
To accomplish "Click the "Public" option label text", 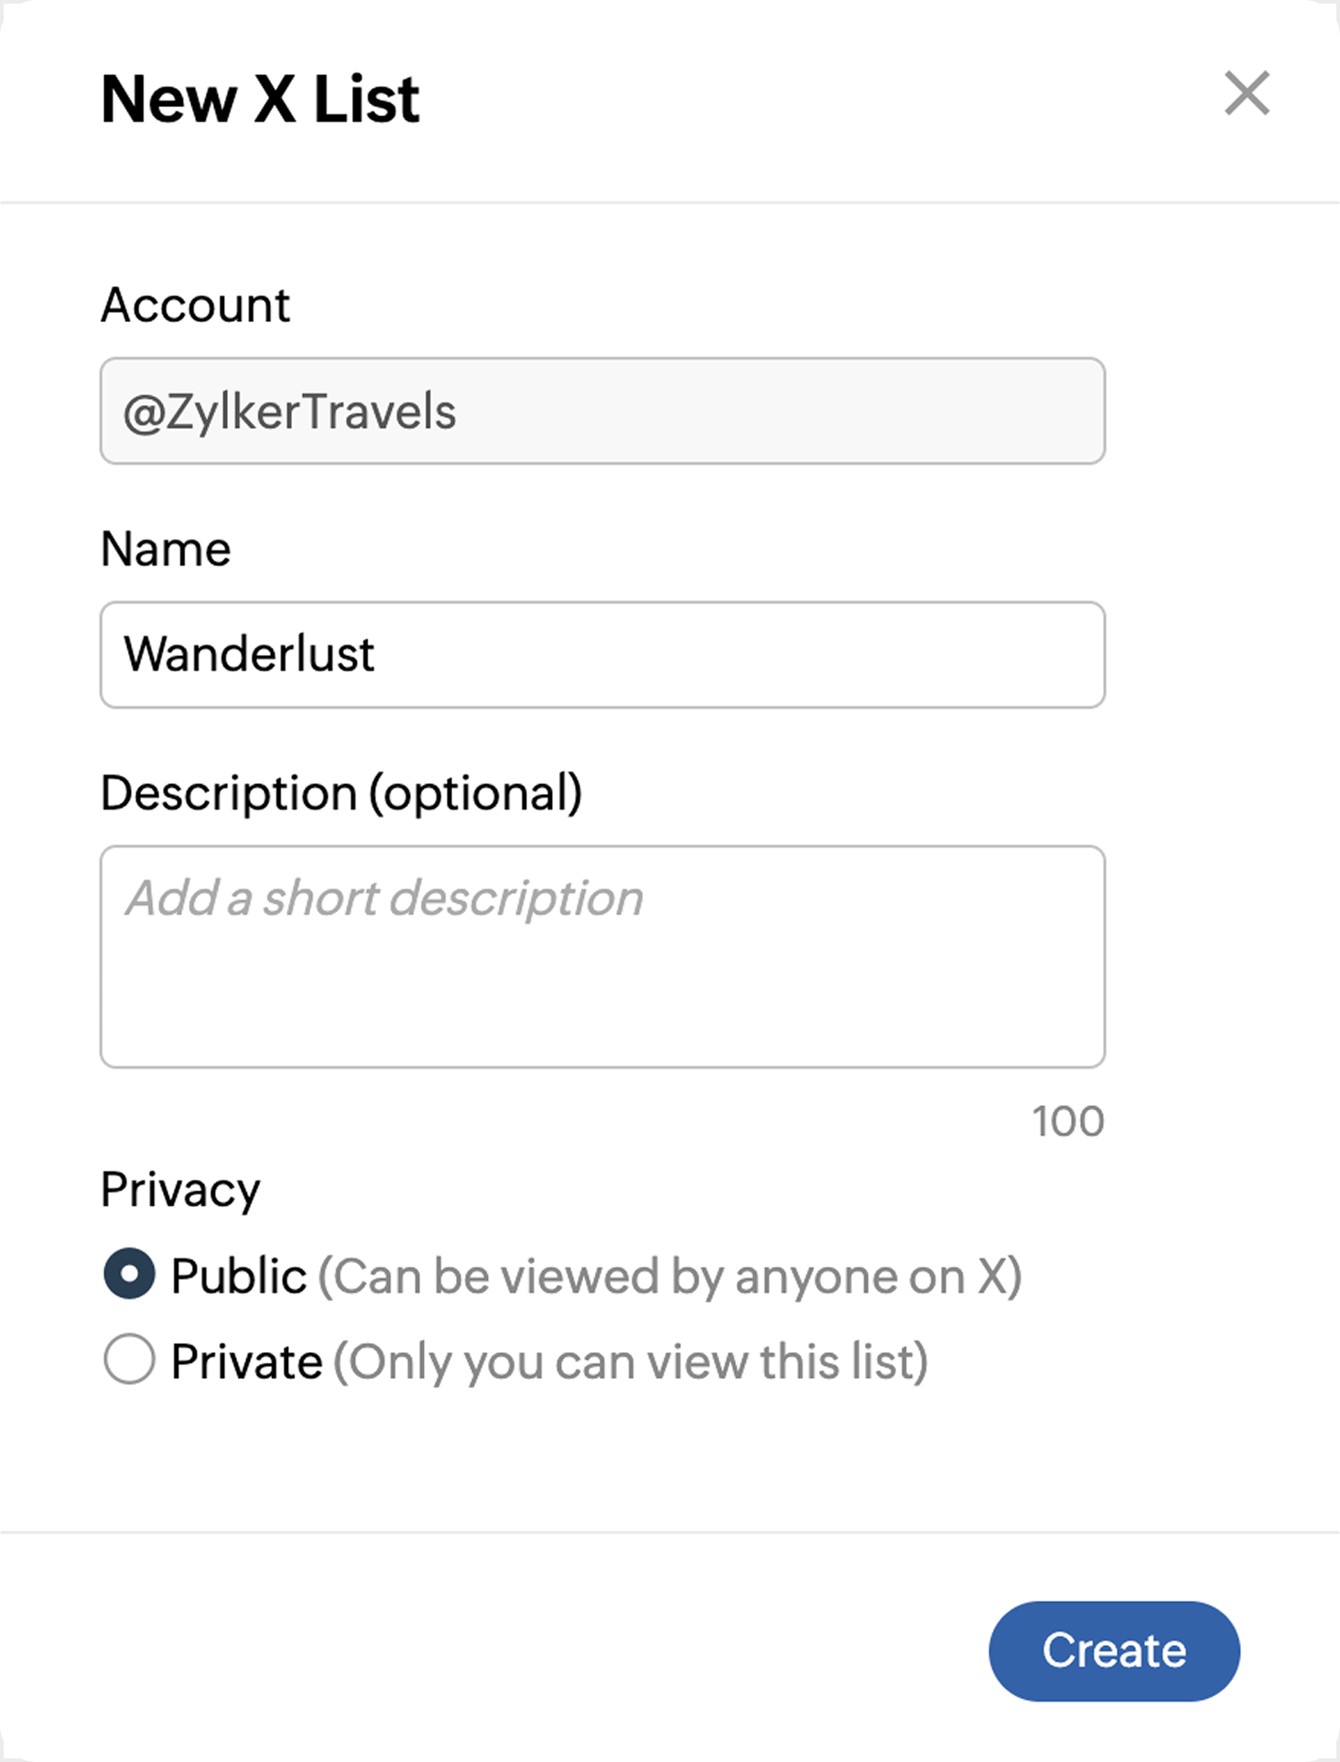I will click(x=239, y=1275).
